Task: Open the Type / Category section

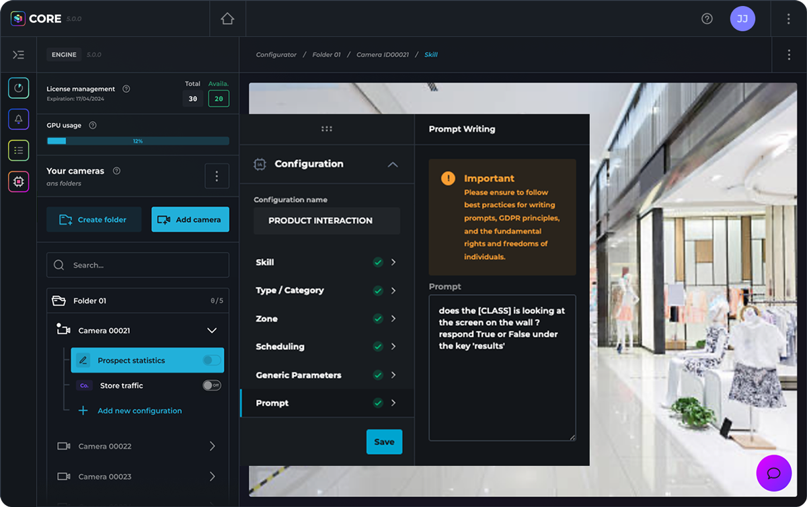Action: tap(393, 290)
